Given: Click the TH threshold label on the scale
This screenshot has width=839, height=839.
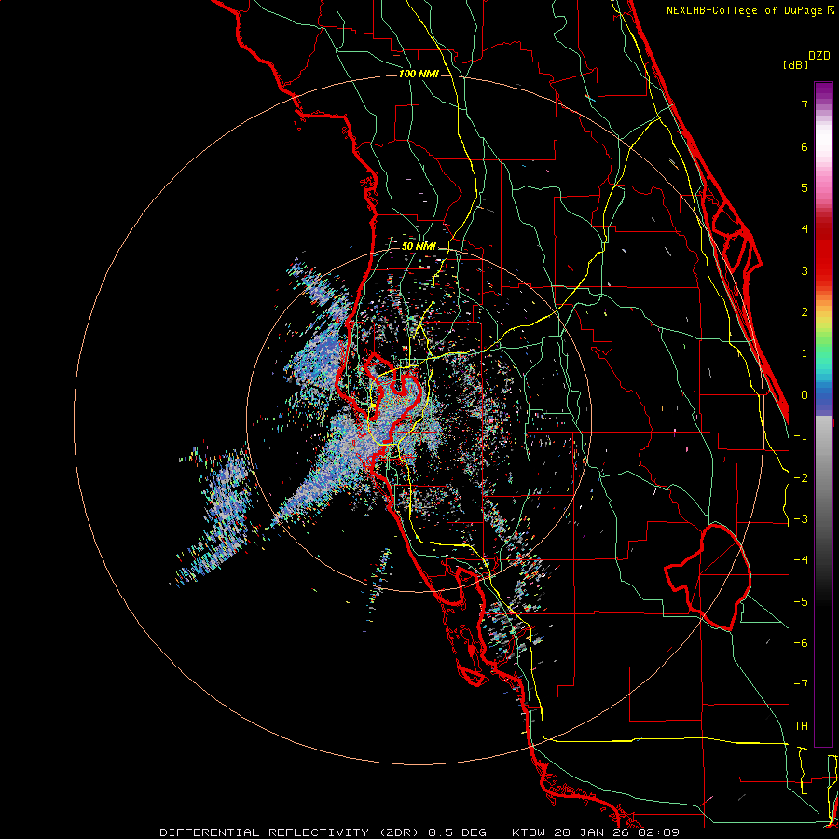Looking at the screenshot, I should 801,726.
